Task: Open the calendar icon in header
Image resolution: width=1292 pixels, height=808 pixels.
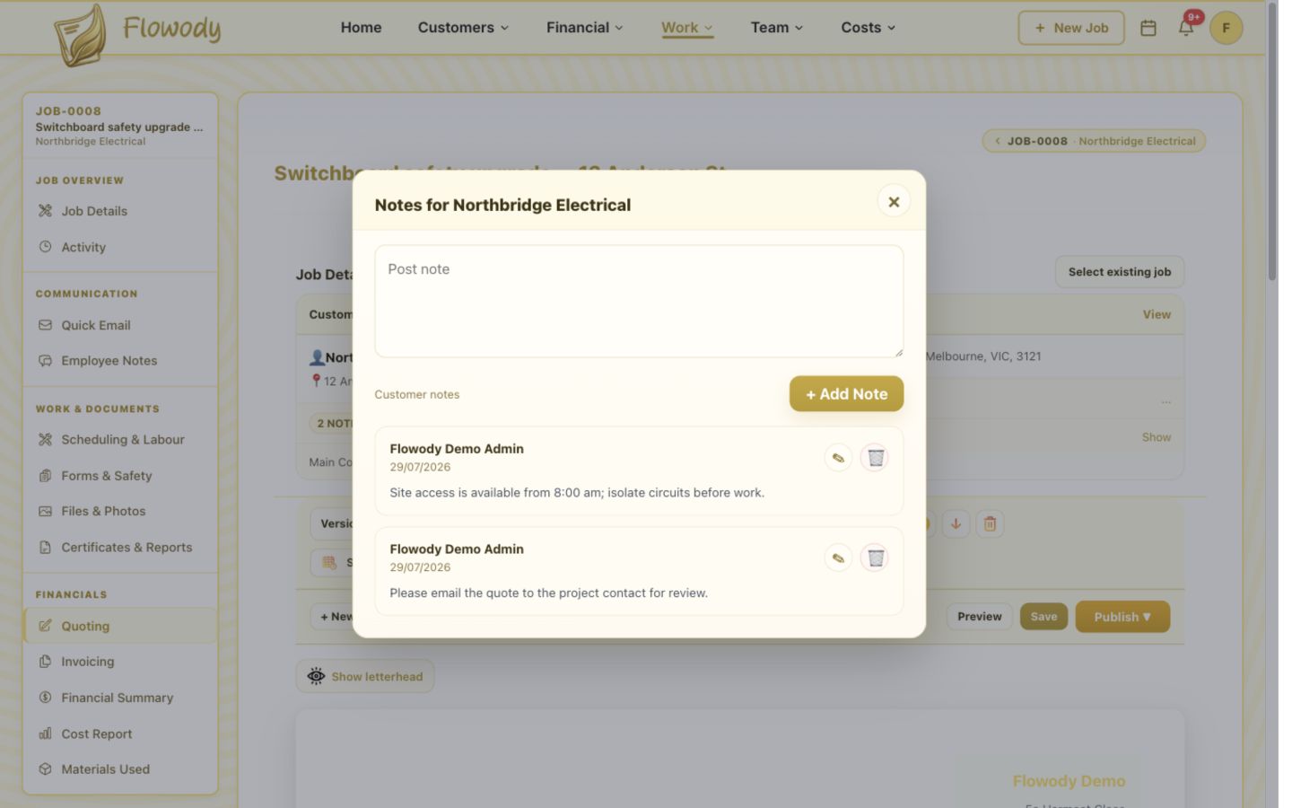Action: 1148,28
